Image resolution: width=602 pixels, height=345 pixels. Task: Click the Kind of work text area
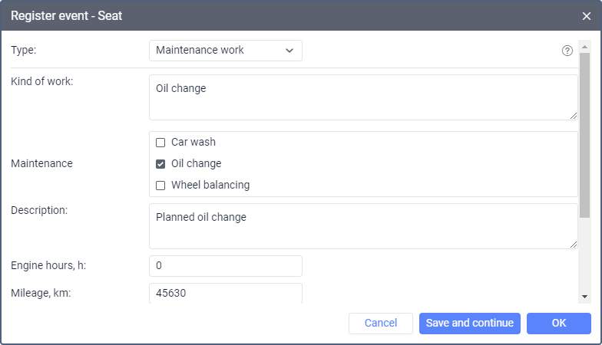[x=362, y=97]
